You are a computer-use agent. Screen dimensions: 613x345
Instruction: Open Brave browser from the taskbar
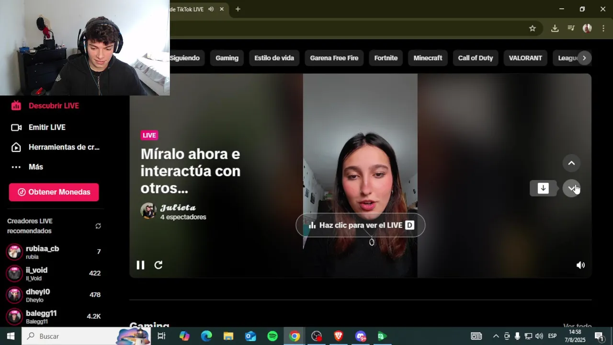tap(339, 336)
